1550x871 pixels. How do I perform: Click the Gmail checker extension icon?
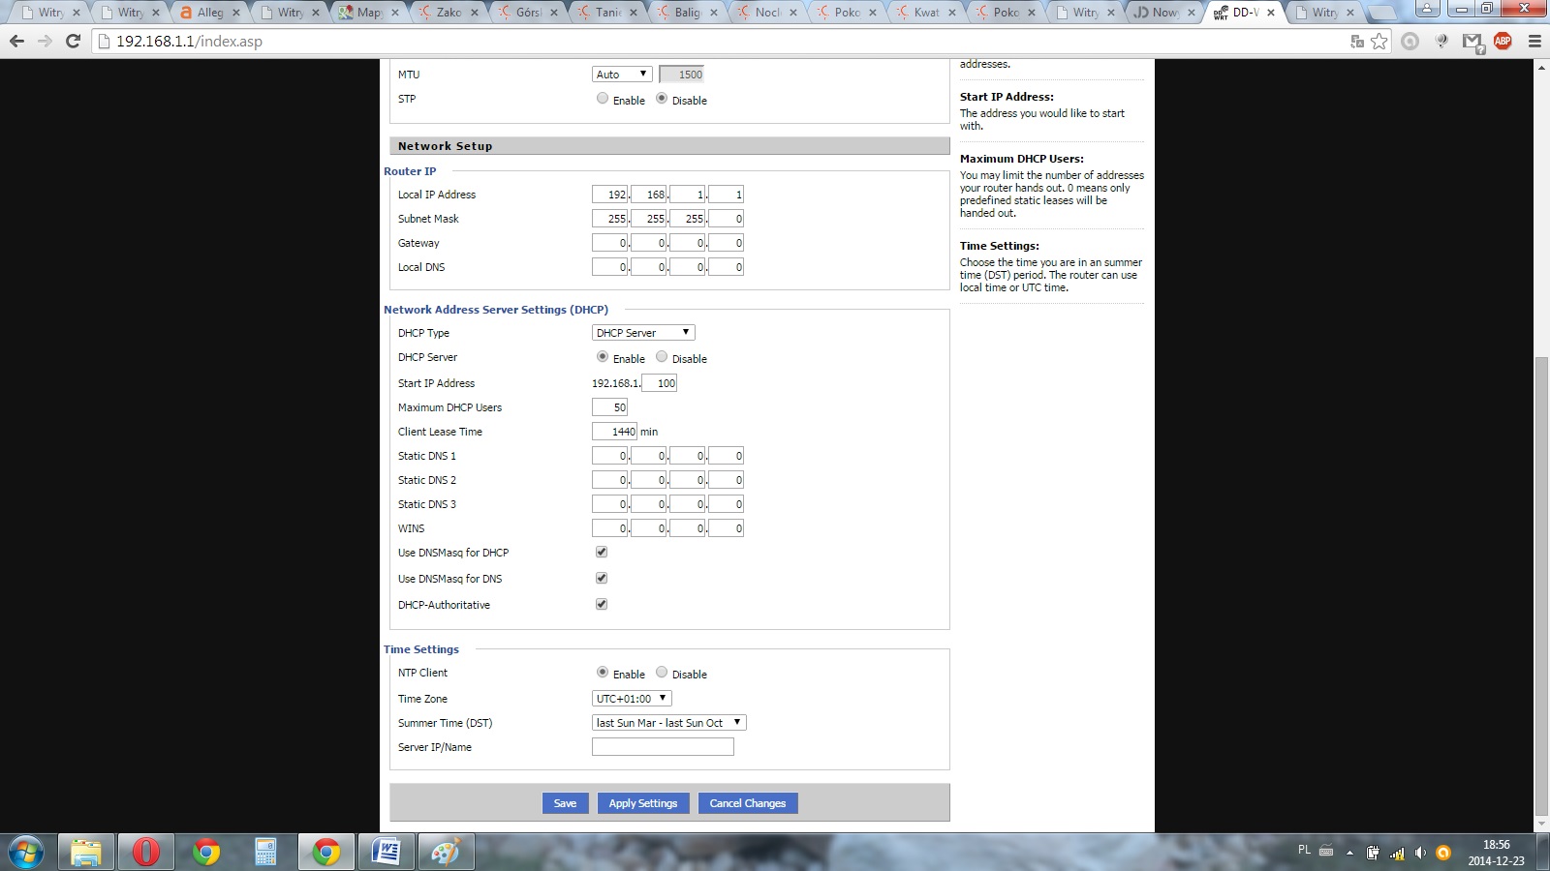pyautogui.click(x=1472, y=42)
